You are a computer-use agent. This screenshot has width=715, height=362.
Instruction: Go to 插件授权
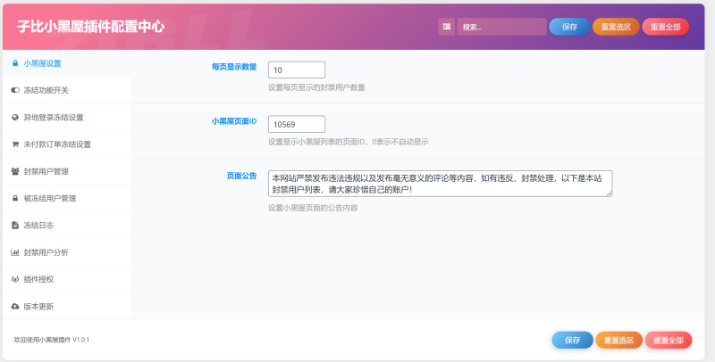tap(67, 279)
